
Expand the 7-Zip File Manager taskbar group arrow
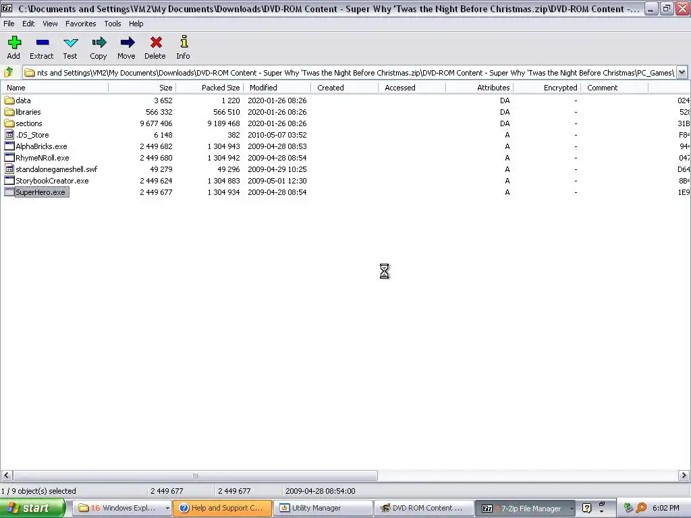tap(571, 509)
